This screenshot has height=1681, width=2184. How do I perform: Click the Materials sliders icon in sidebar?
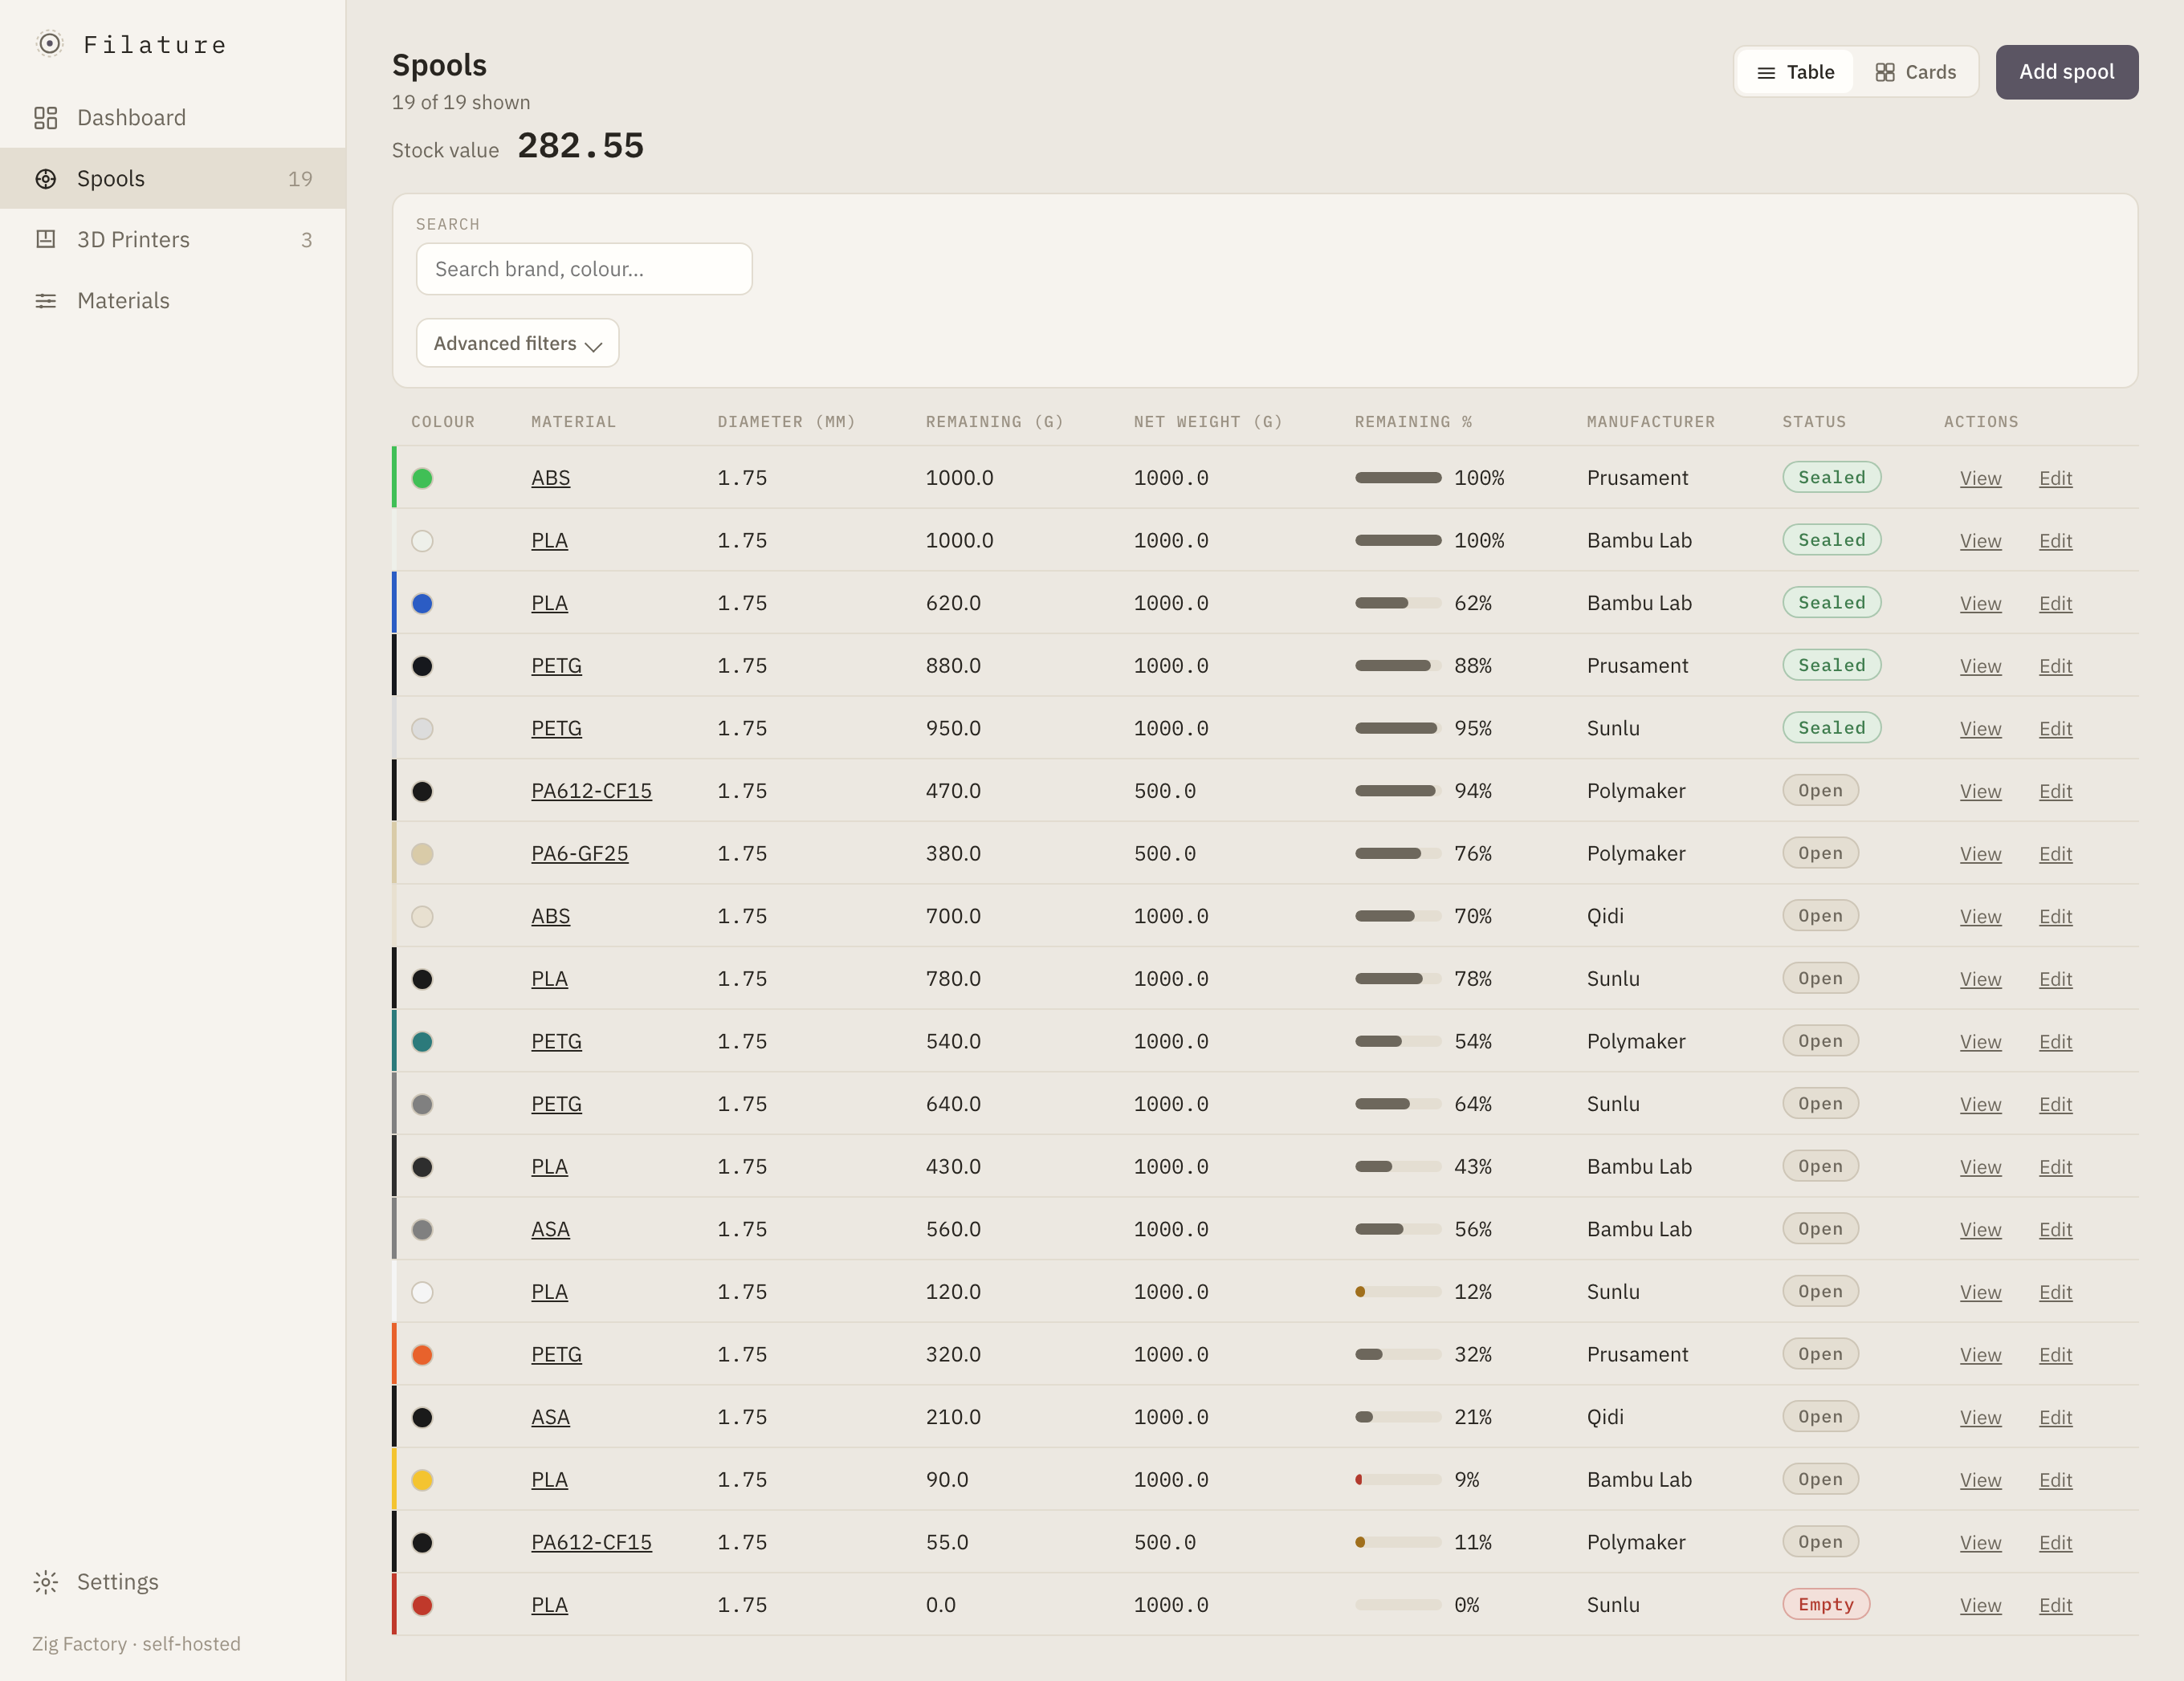click(46, 301)
